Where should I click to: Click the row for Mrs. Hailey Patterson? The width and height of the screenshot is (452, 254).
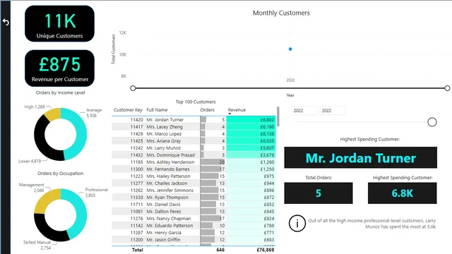[x=194, y=176]
